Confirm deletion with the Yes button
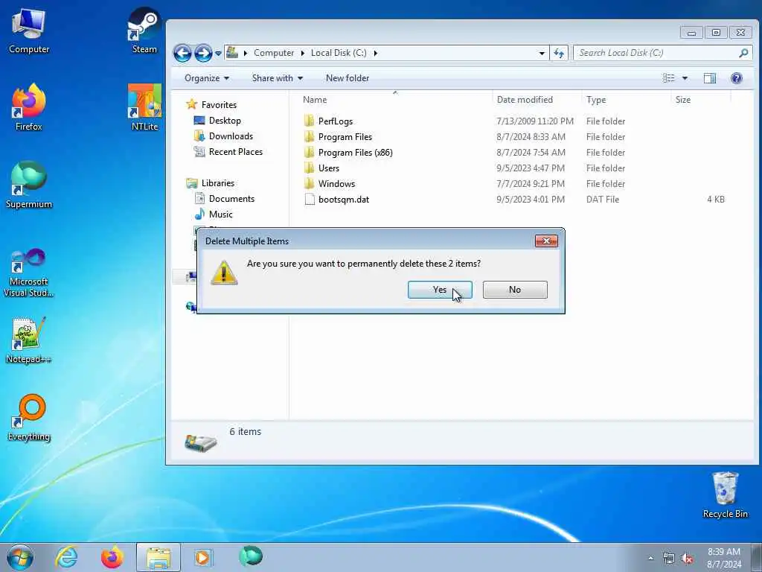The width and height of the screenshot is (762, 572). pyautogui.click(x=440, y=290)
